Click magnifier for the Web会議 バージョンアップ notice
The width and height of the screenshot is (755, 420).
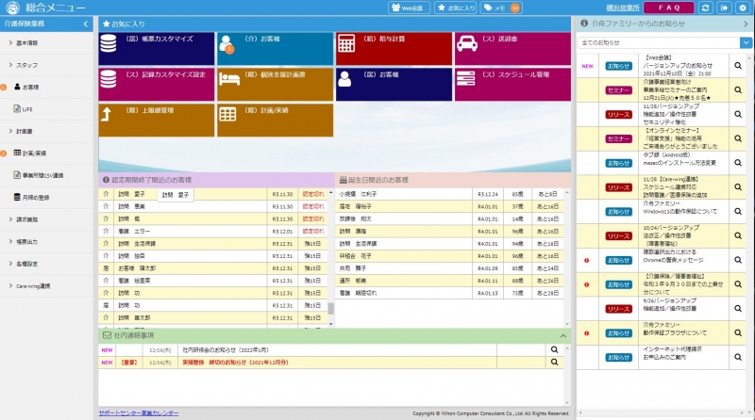(738, 66)
